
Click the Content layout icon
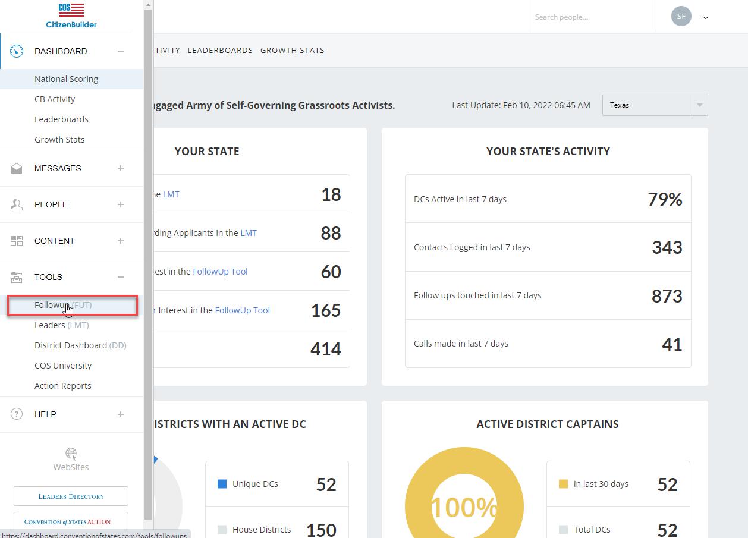17,241
